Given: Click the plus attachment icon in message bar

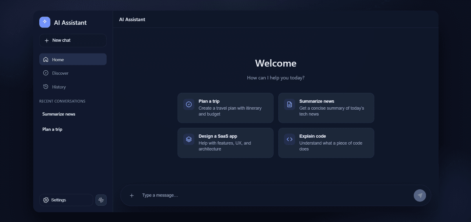Looking at the screenshot, I should (x=132, y=195).
